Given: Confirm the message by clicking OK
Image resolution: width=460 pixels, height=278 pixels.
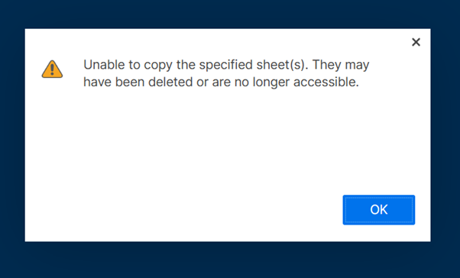Looking at the screenshot, I should click(379, 210).
